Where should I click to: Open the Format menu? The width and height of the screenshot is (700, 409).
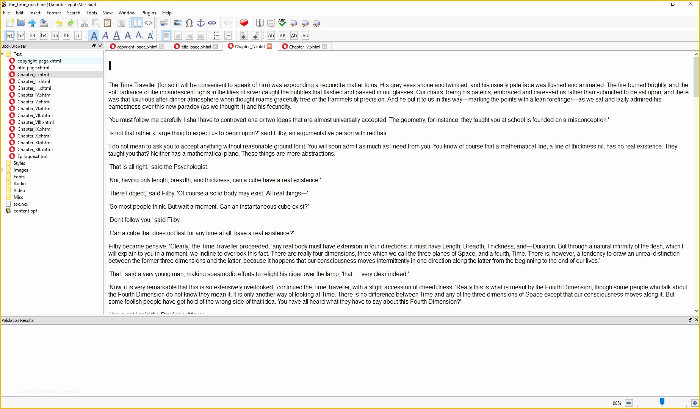click(54, 13)
